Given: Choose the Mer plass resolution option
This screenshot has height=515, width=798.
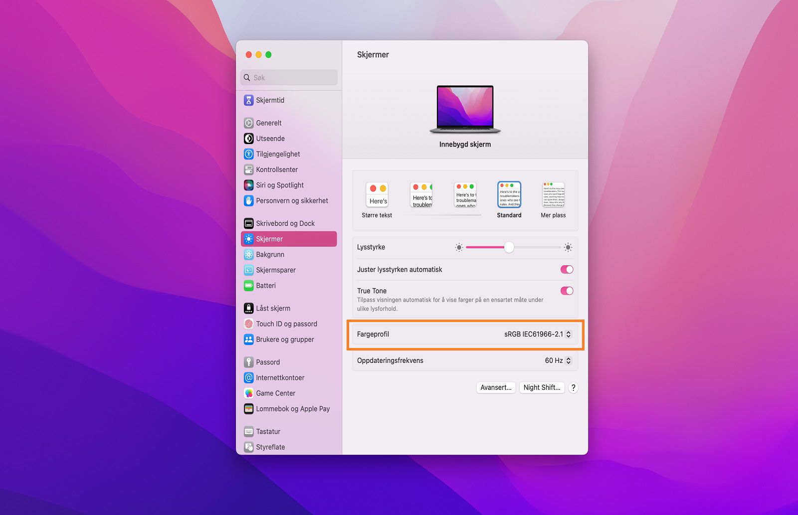Looking at the screenshot, I should pos(553,200).
